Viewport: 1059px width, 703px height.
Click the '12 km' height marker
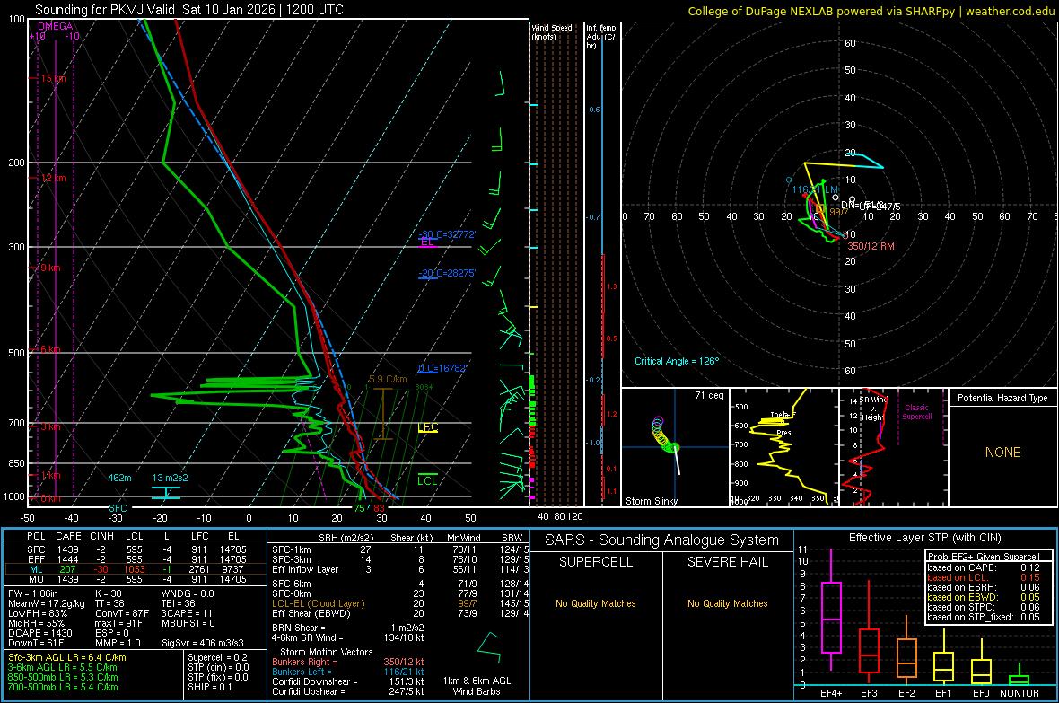[x=53, y=178]
